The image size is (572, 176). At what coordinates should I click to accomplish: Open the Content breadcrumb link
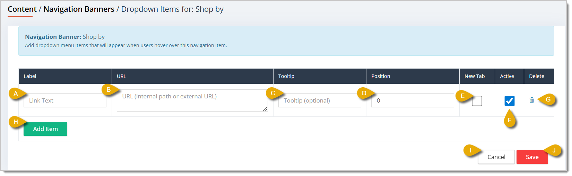(22, 9)
